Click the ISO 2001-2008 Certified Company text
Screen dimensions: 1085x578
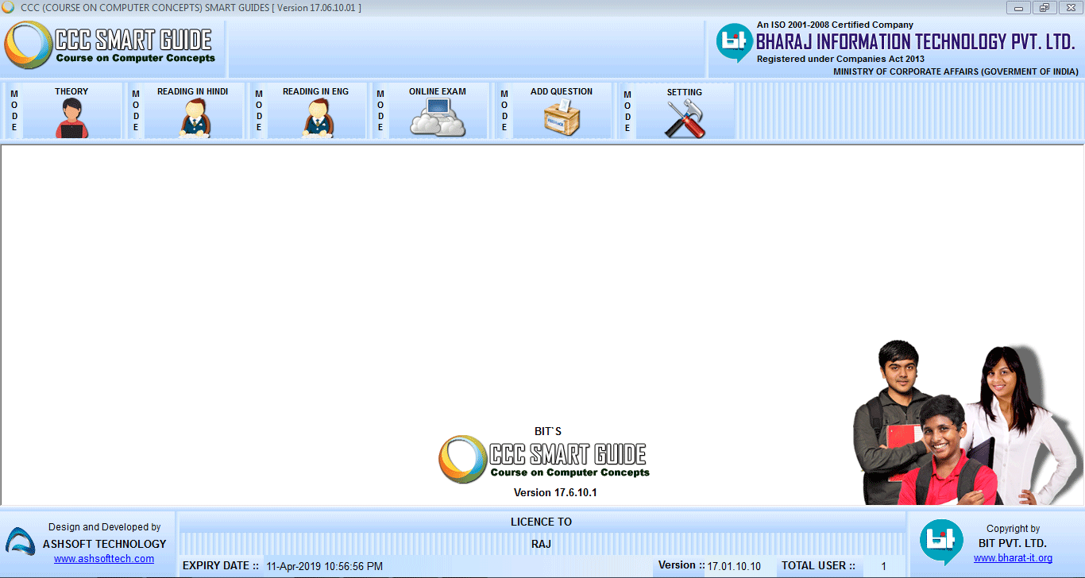coord(835,25)
